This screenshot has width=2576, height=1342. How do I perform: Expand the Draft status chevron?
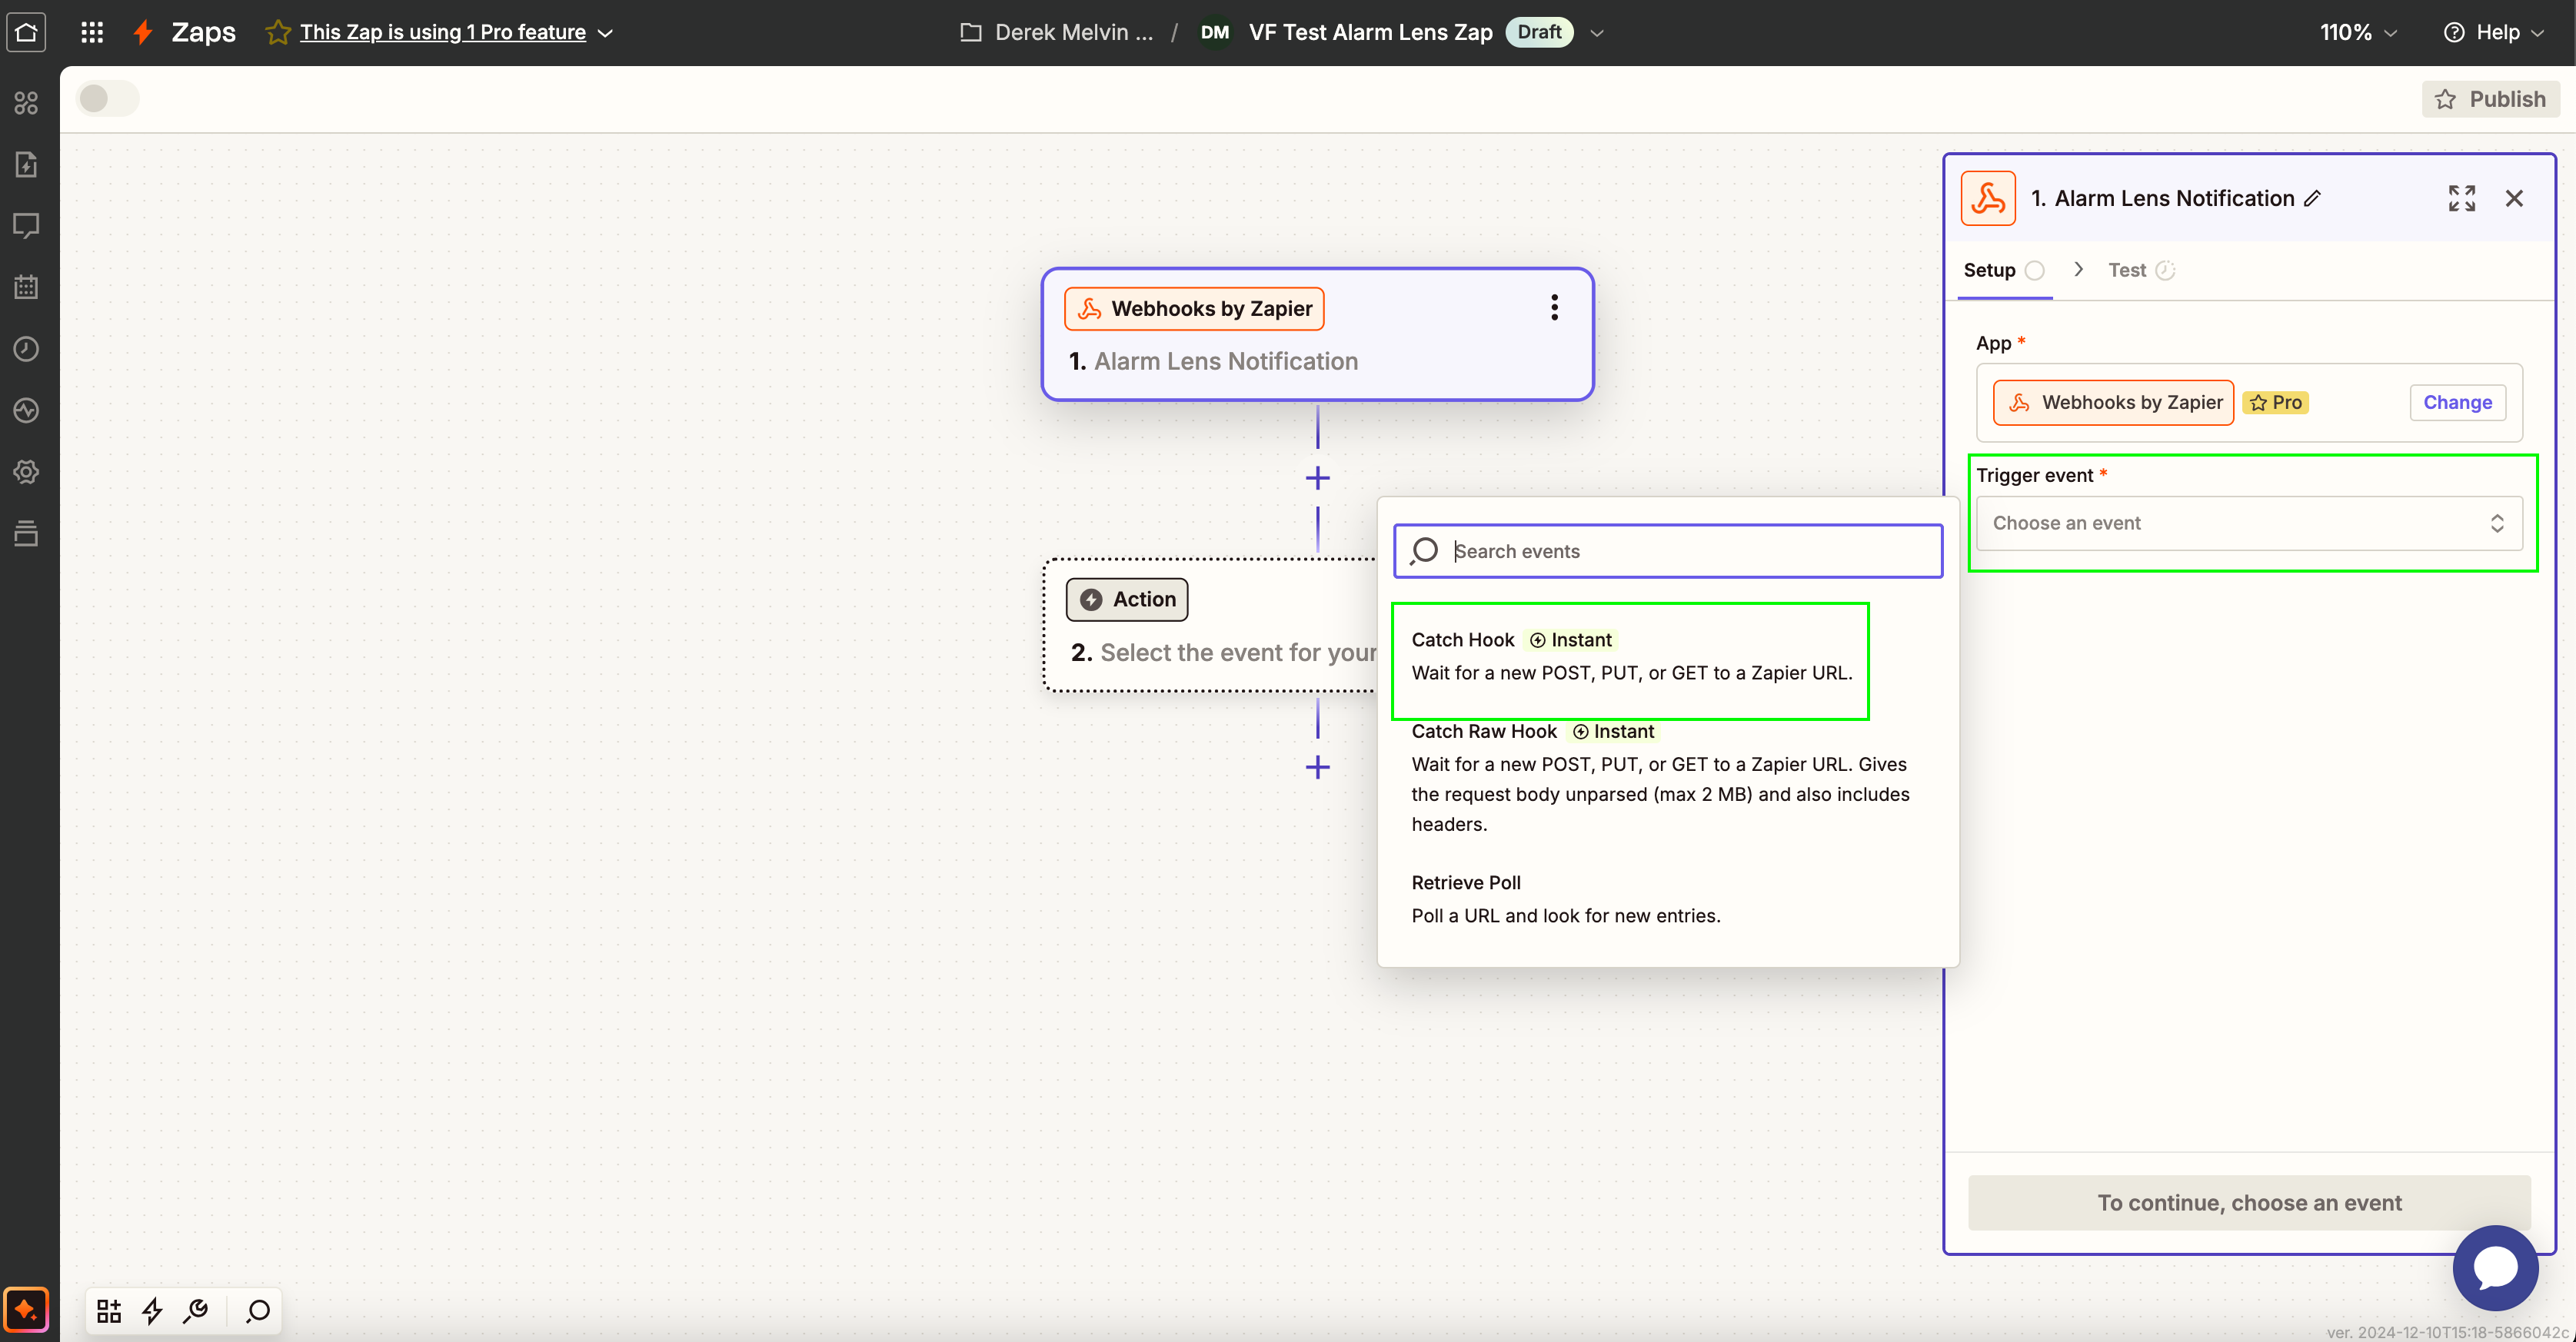point(1597,32)
